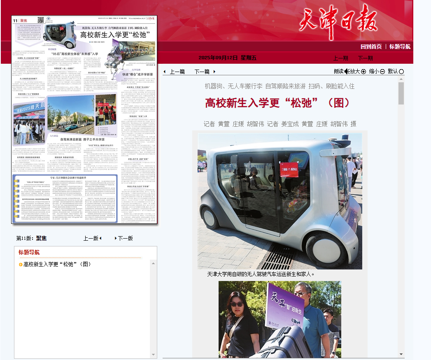Open 标题导航 in the header navigation
The height and width of the screenshot is (360, 431).
[400, 46]
